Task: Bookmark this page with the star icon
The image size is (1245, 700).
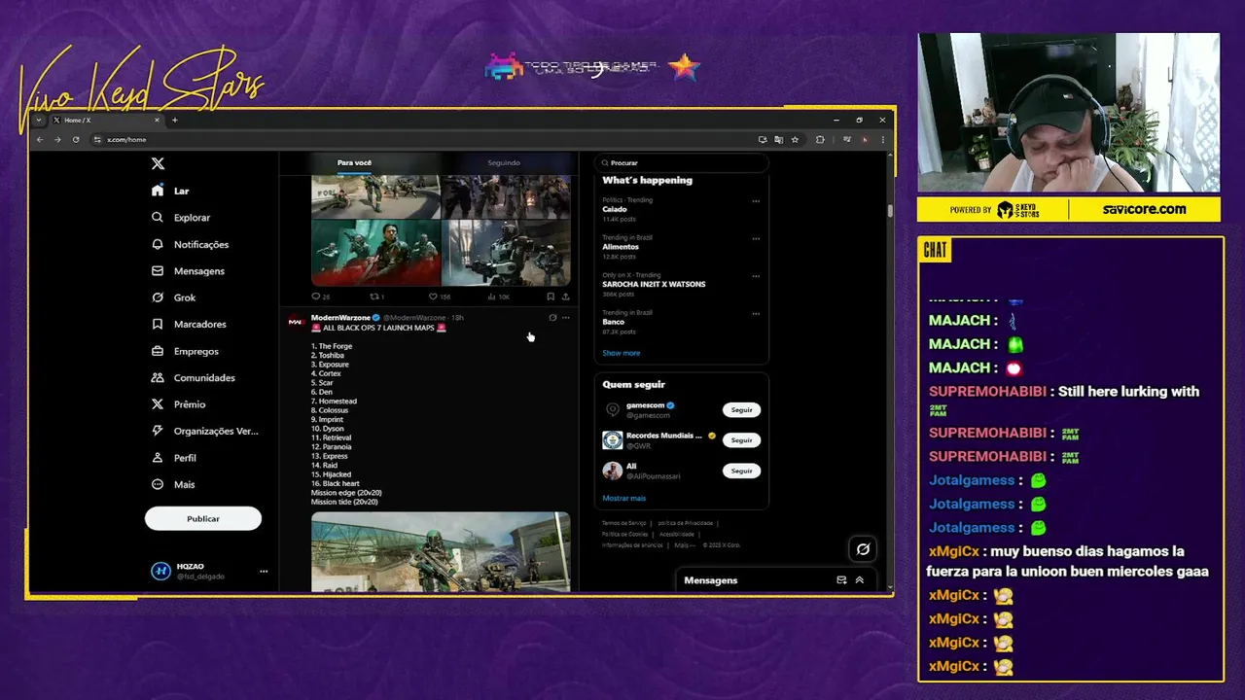Action: 795,139
